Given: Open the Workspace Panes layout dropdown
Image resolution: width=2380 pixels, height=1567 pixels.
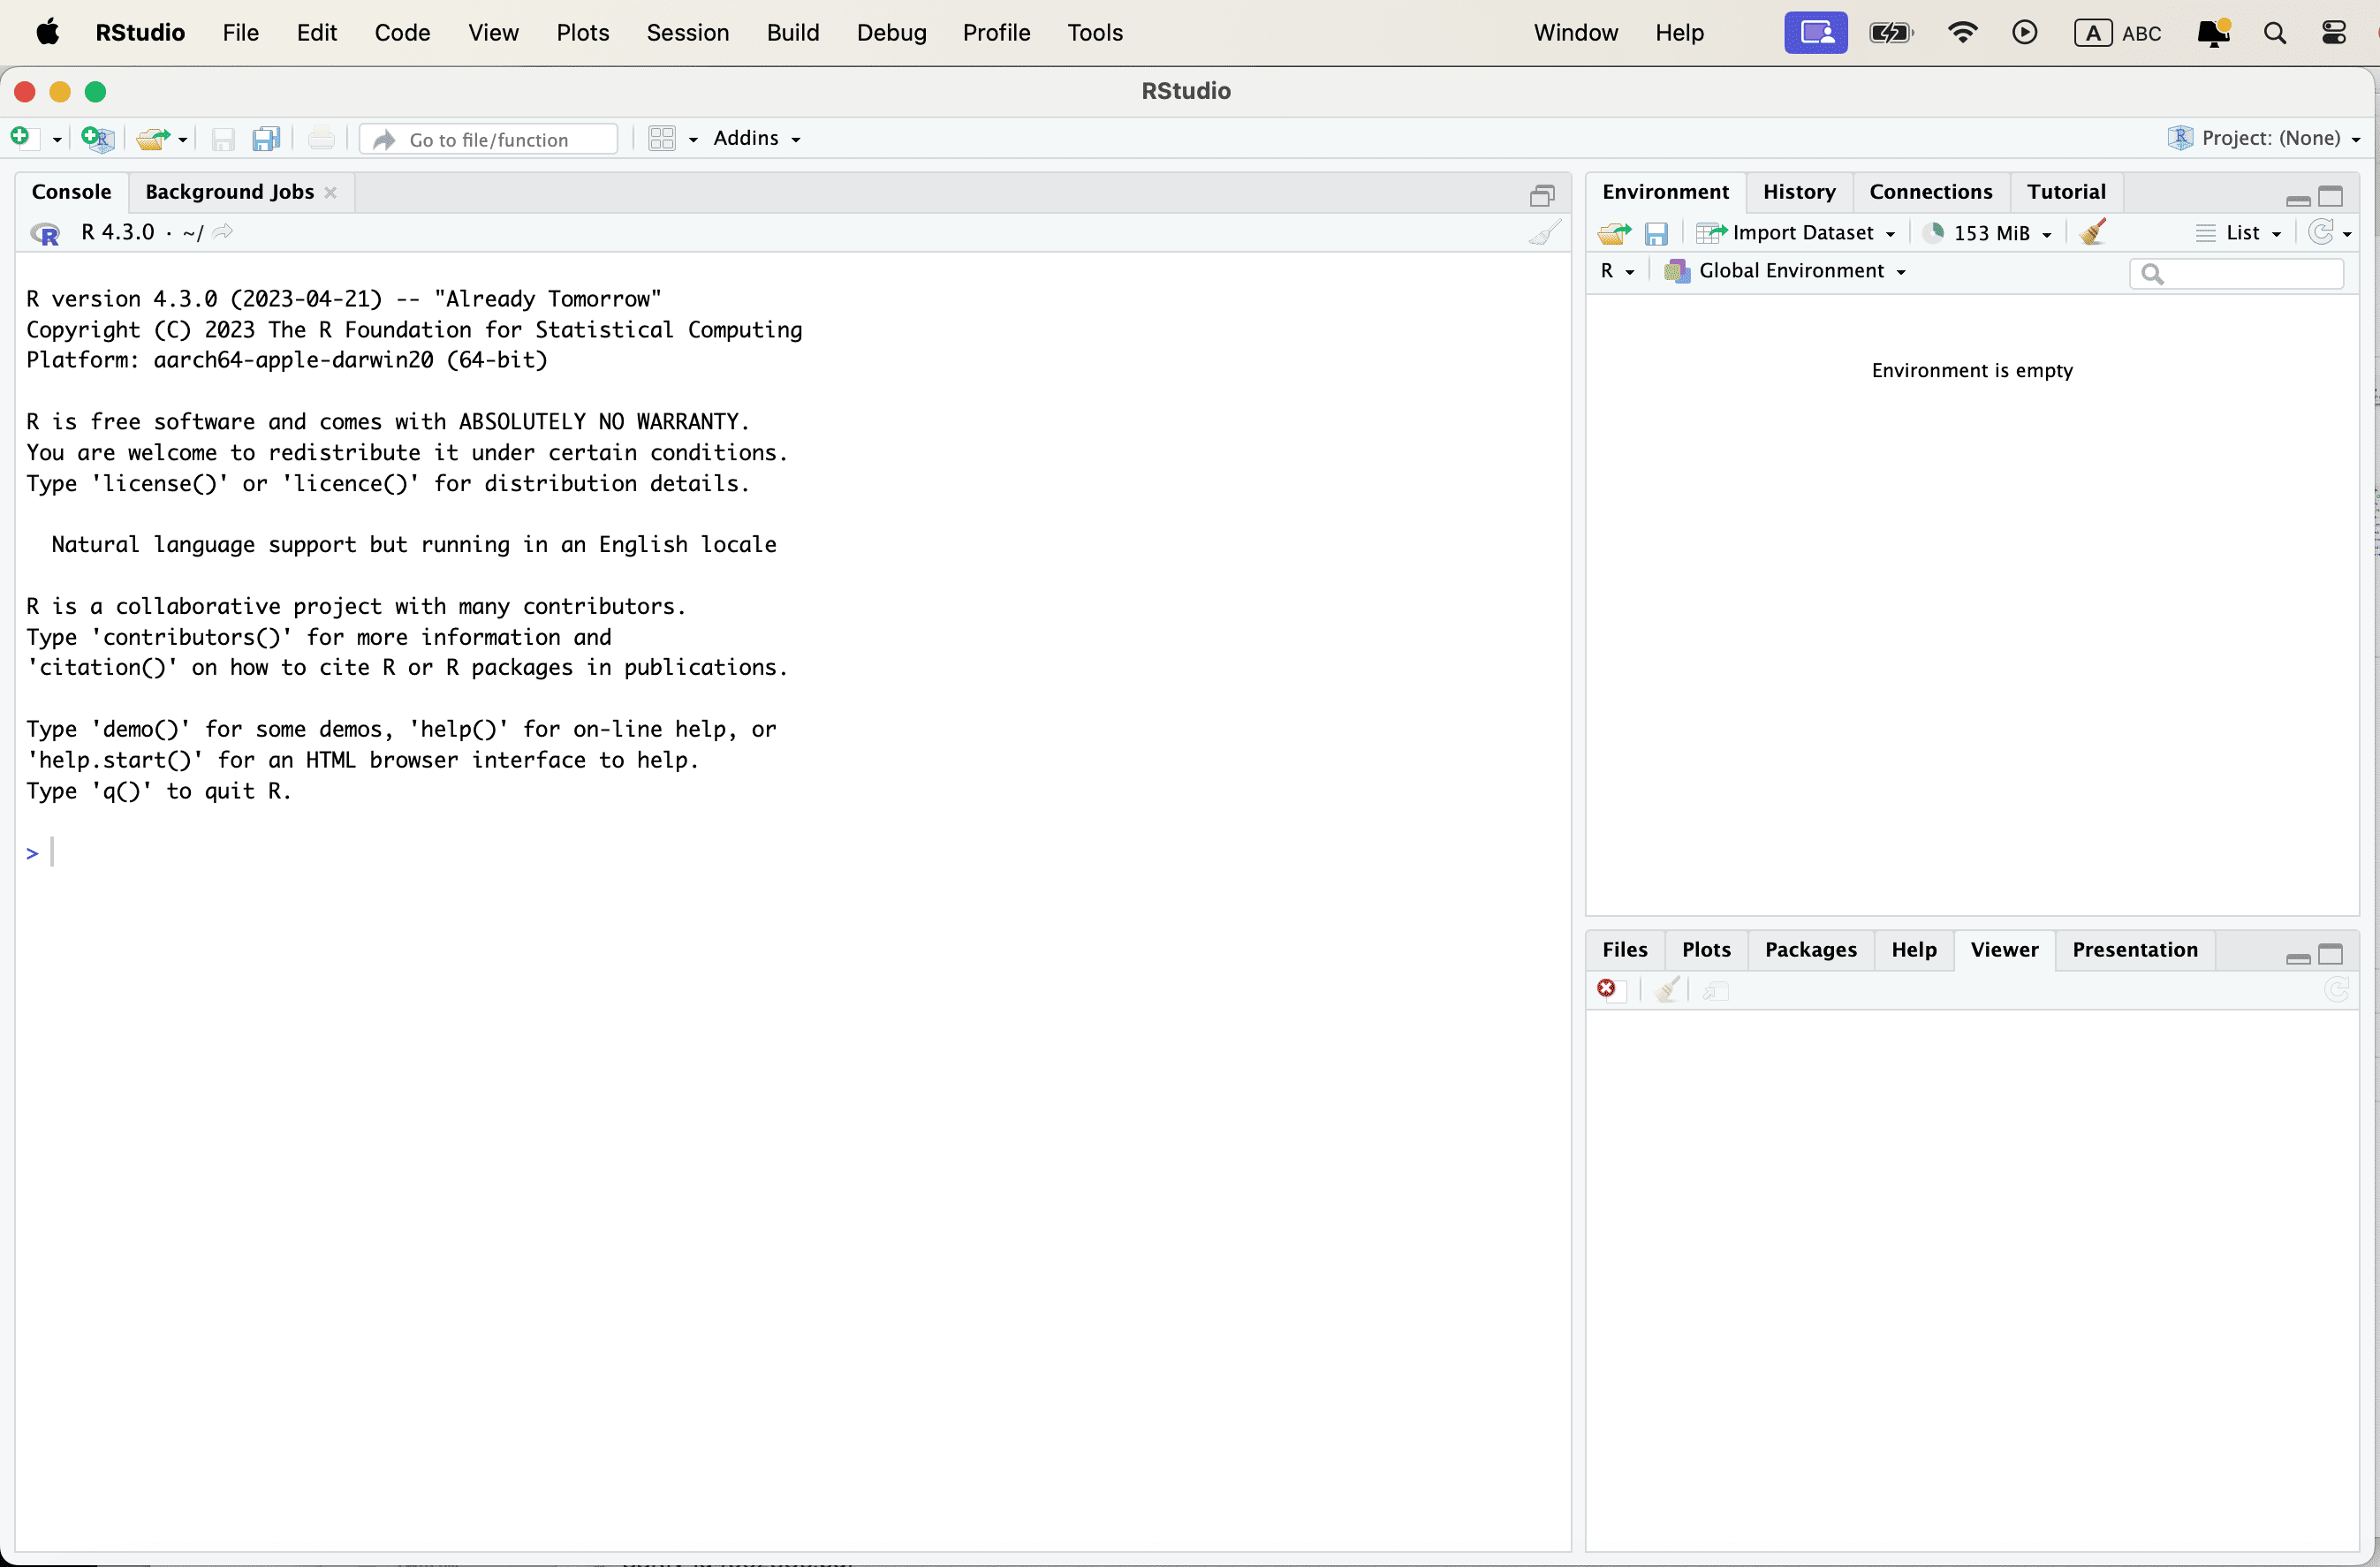Looking at the screenshot, I should click(672, 138).
